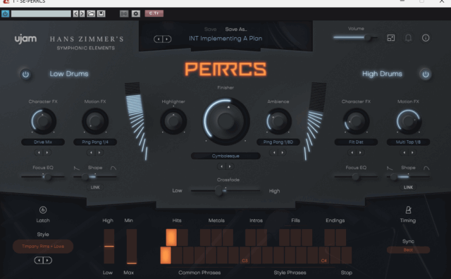Open the notifications bell icon
The height and width of the screenshot is (279, 451).
tap(408, 38)
